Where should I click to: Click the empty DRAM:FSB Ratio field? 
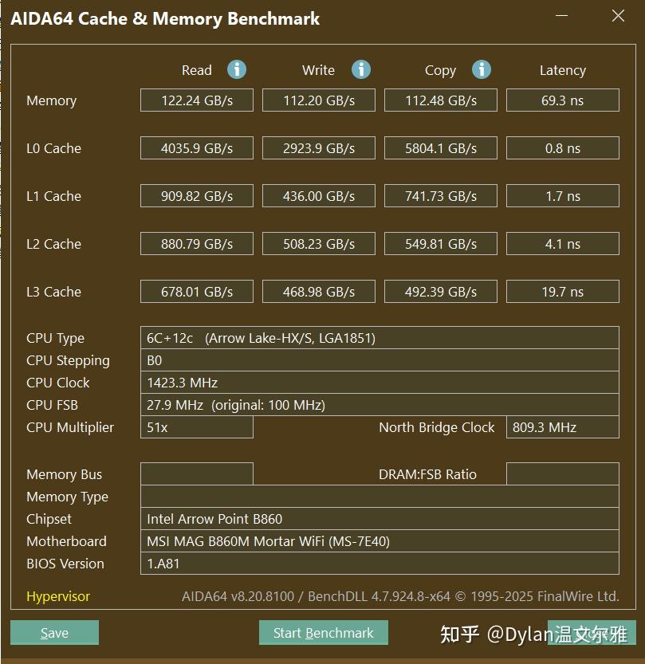pyautogui.click(x=563, y=473)
